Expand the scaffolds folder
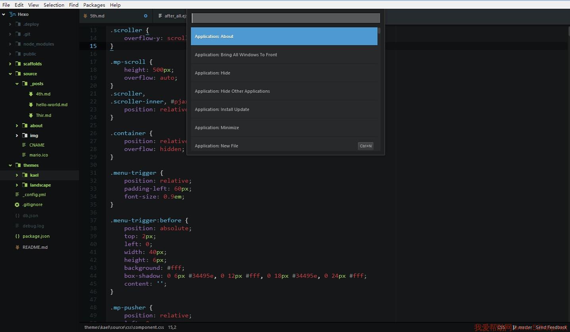570x332 pixels. pos(10,64)
